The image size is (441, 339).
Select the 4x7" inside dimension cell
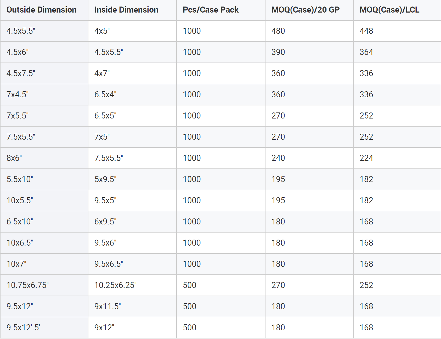(x=132, y=73)
